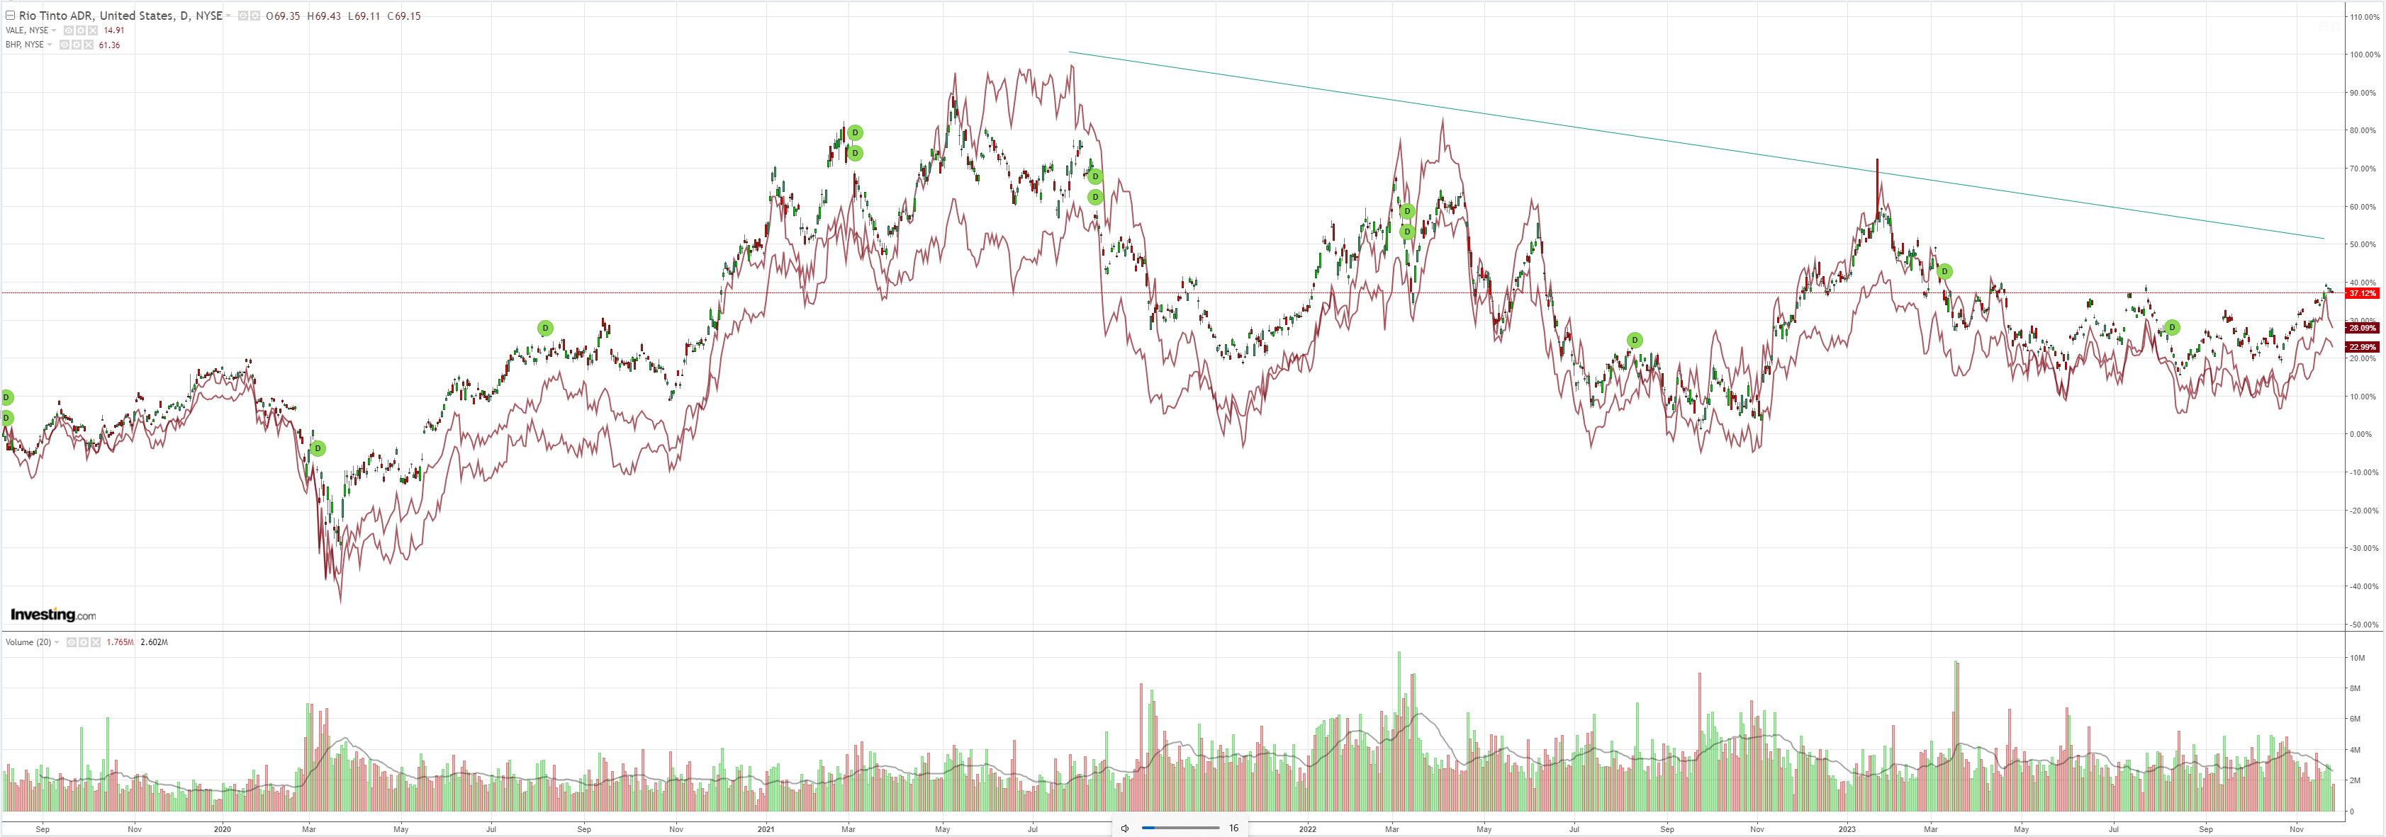Expand the Volume (20) dropdown arrow
This screenshot has height=837, width=2386.
point(57,642)
